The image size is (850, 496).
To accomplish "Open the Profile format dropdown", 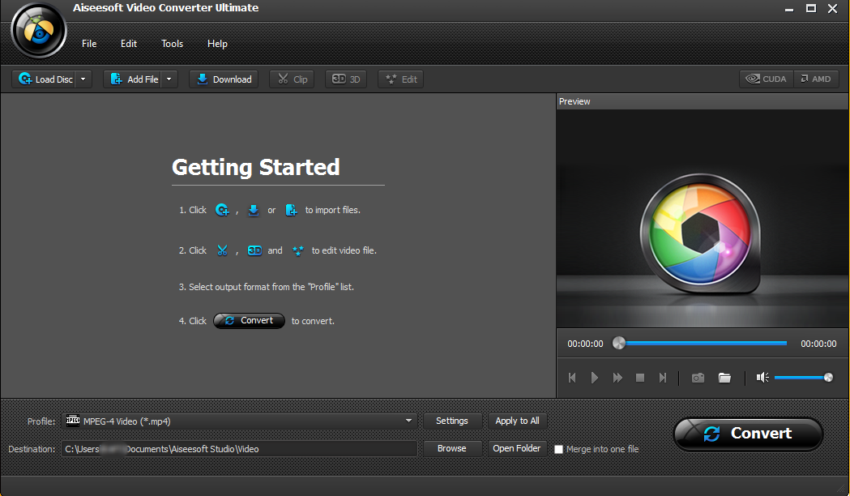I will point(238,421).
